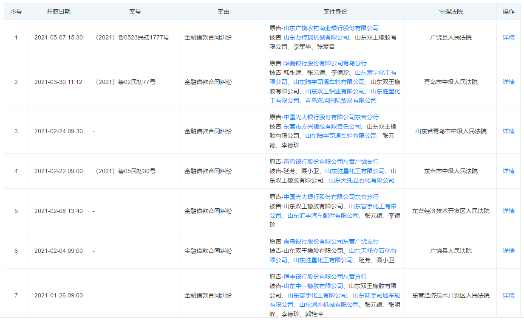
Task: Open 中国光大银行东营分行 plaintiff link in row 5
Action: [x=331, y=197]
